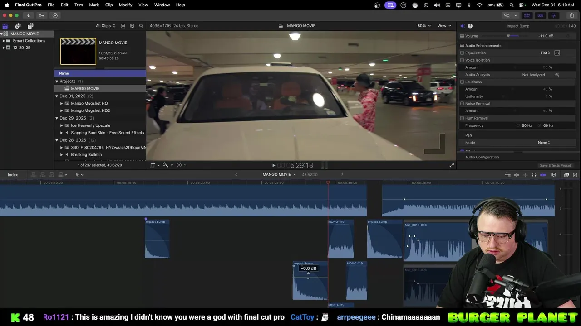Show the Photos and Audio sidebar
The height and width of the screenshot is (326, 581).
click(18, 26)
